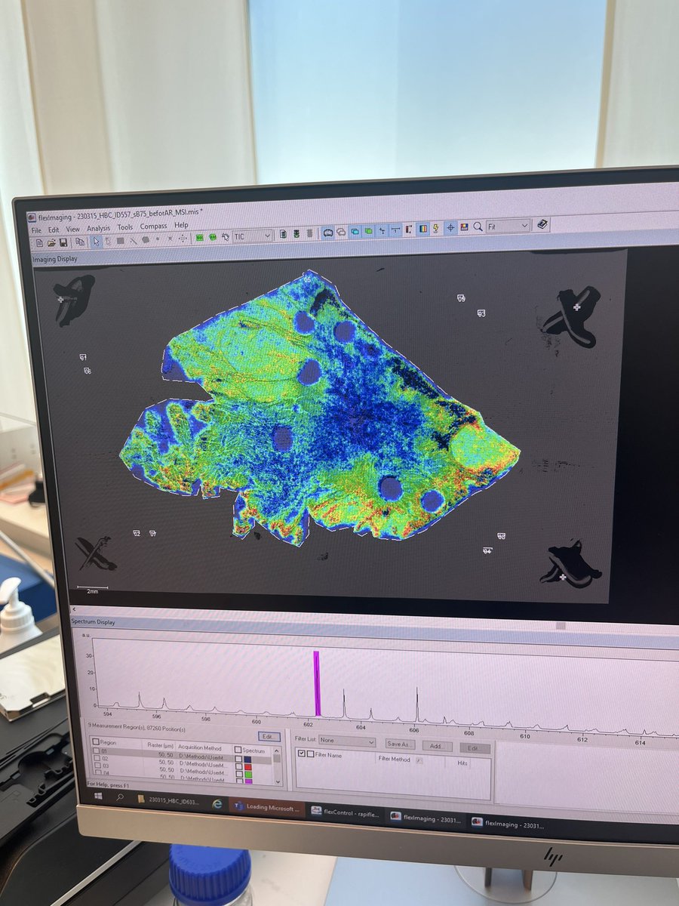Select the arrow pointer tool
The width and height of the screenshot is (679, 906).
[x=96, y=242]
